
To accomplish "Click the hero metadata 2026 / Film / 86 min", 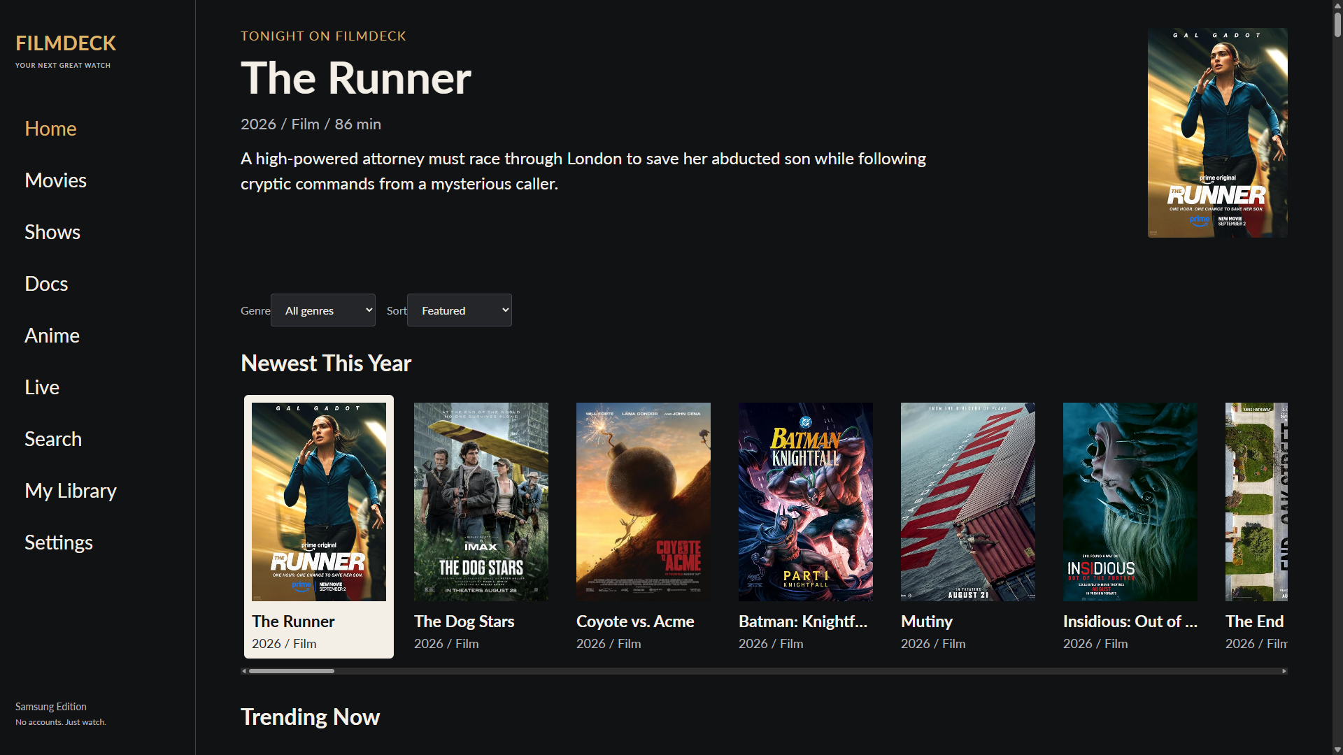I will (x=311, y=124).
